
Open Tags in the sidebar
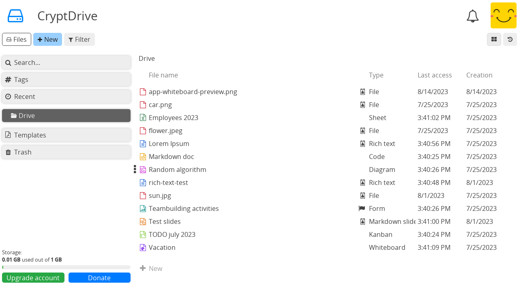(66, 79)
